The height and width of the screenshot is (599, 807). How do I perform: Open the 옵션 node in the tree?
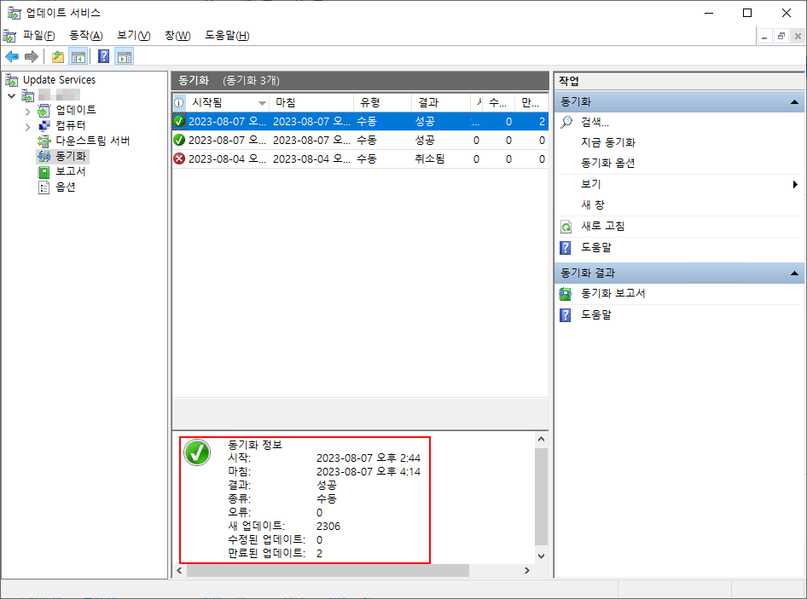tap(66, 187)
